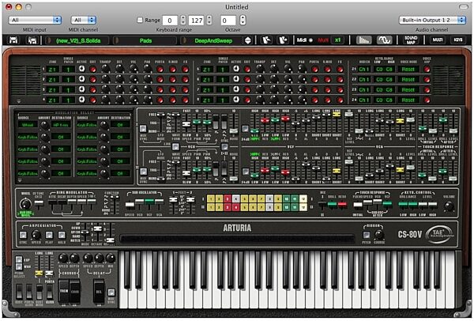Click the save preset disk icon
Viewport: 474px width, 321px height.
[13, 40]
